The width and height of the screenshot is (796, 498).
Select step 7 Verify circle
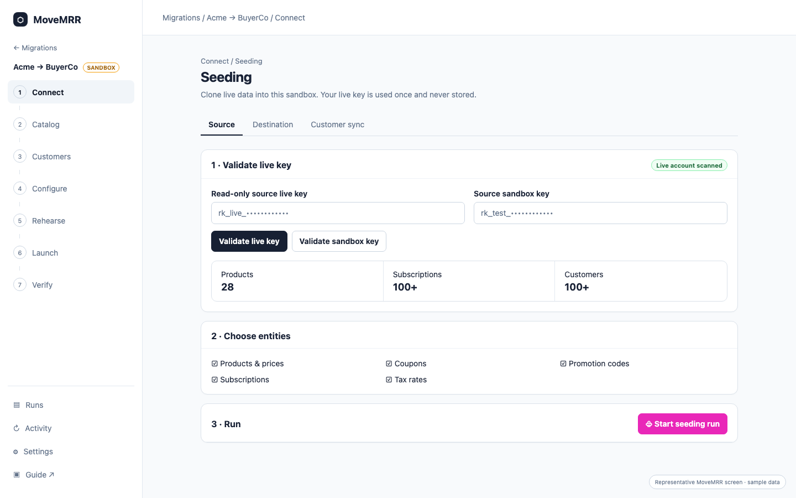click(20, 285)
